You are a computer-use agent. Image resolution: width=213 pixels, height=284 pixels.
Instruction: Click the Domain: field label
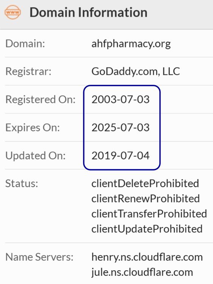click(25, 44)
